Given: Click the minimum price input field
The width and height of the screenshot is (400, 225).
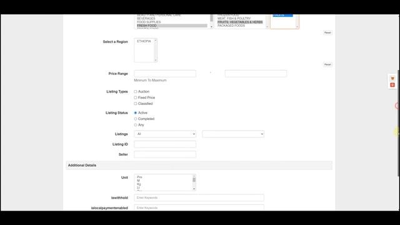Looking at the screenshot, I should click(x=165, y=74).
